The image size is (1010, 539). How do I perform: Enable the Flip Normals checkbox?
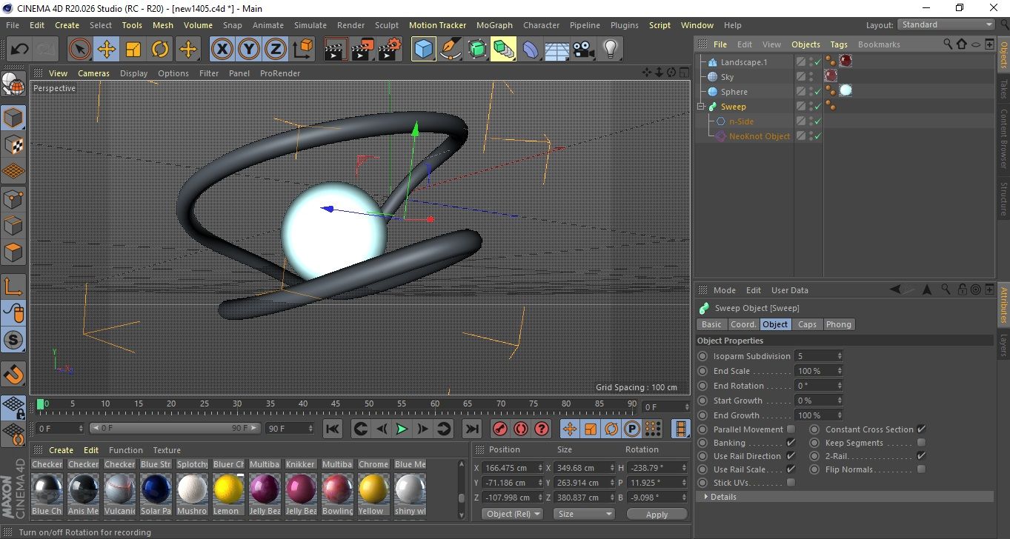[921, 469]
